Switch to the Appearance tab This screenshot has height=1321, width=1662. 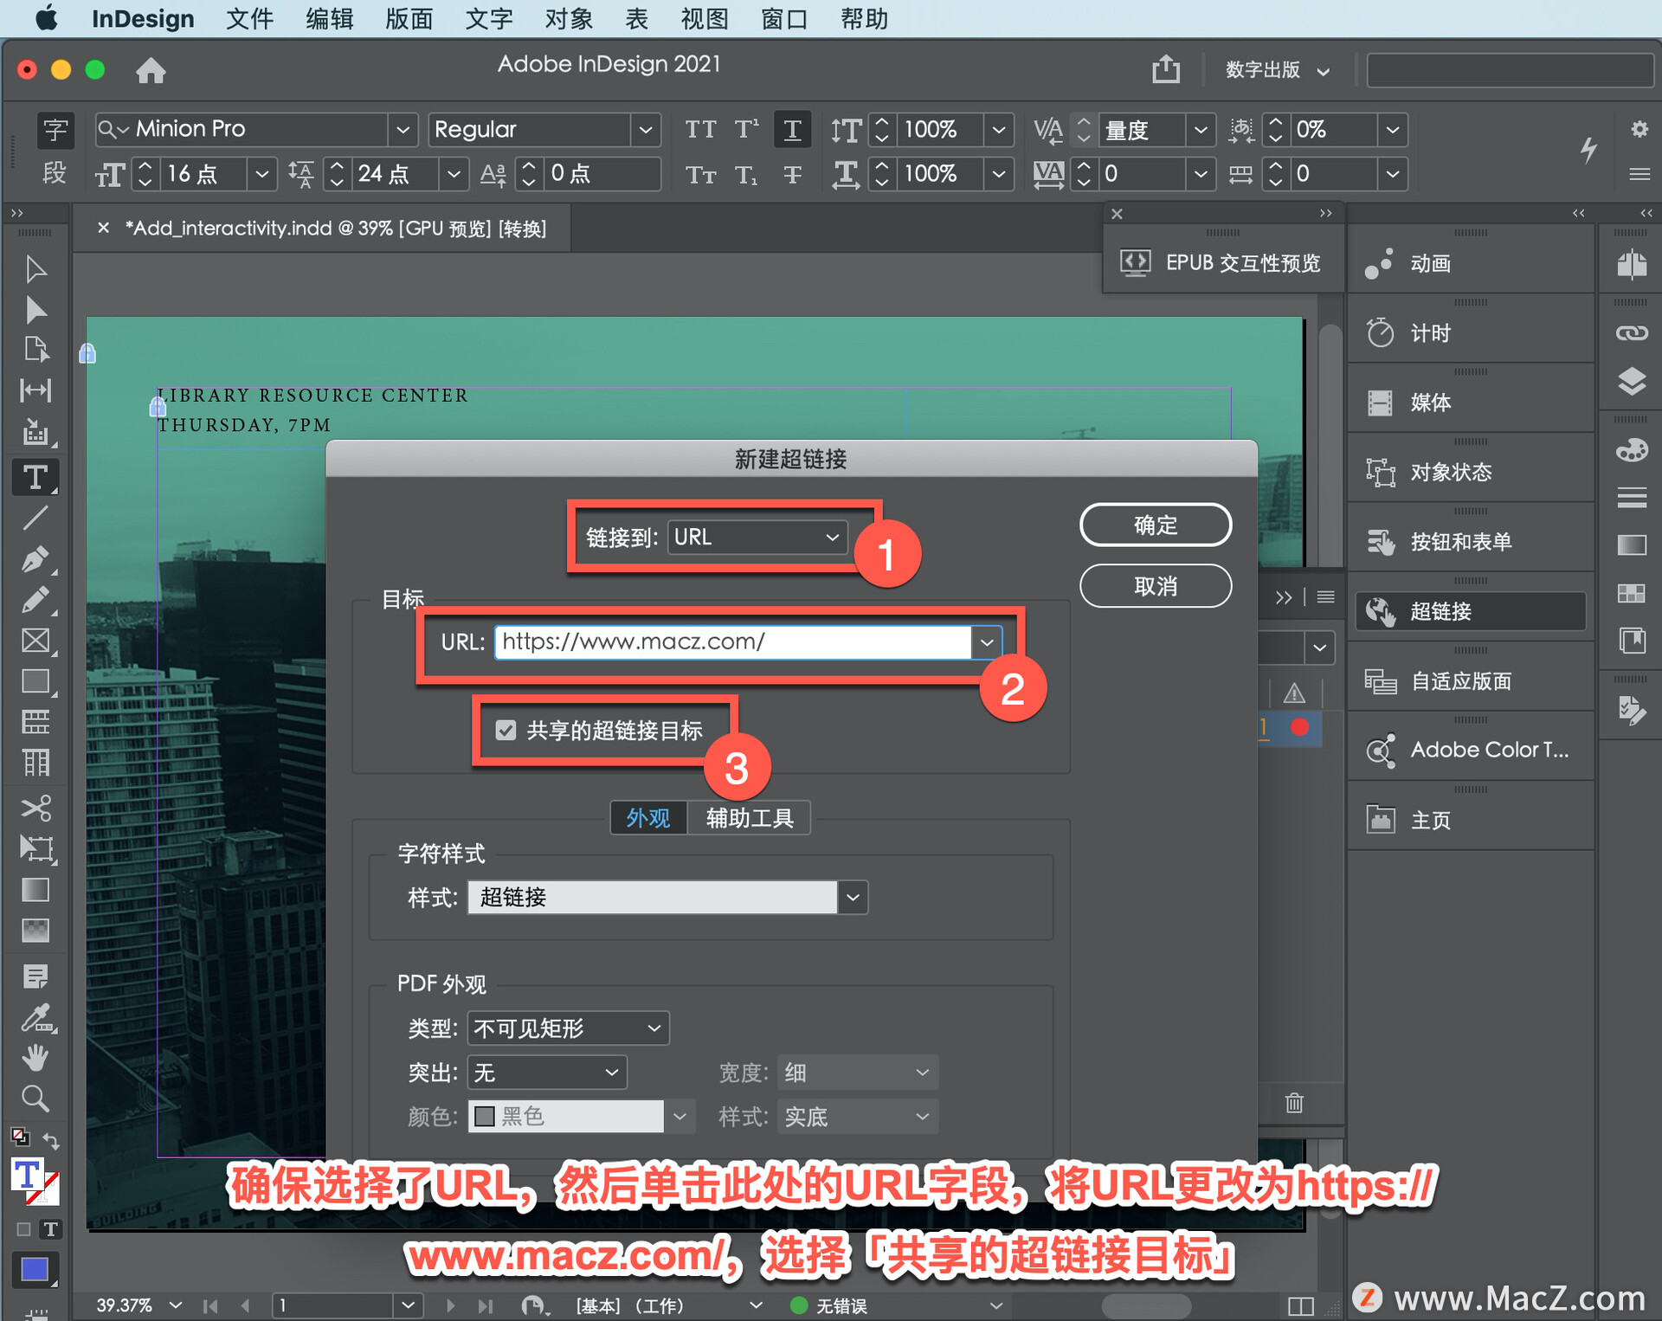[x=648, y=818]
